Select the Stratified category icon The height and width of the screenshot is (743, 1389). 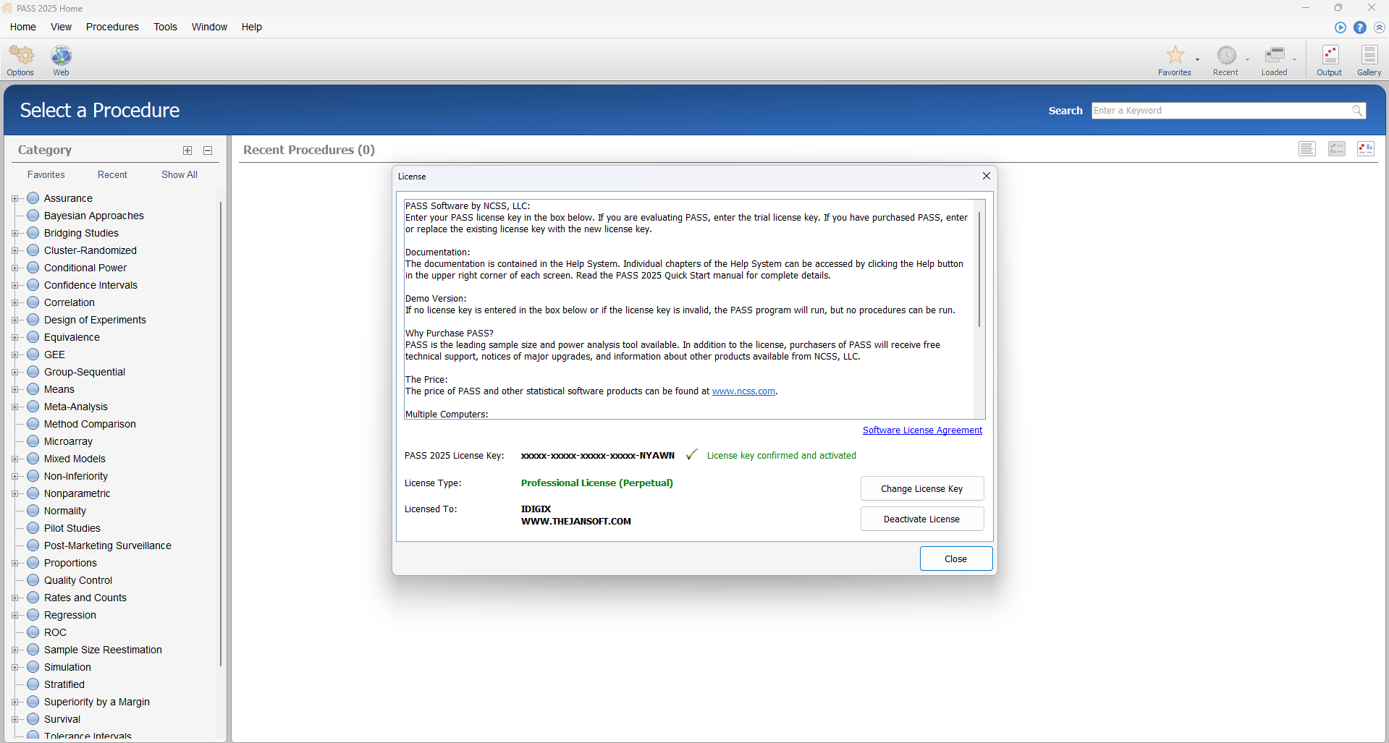tap(33, 684)
